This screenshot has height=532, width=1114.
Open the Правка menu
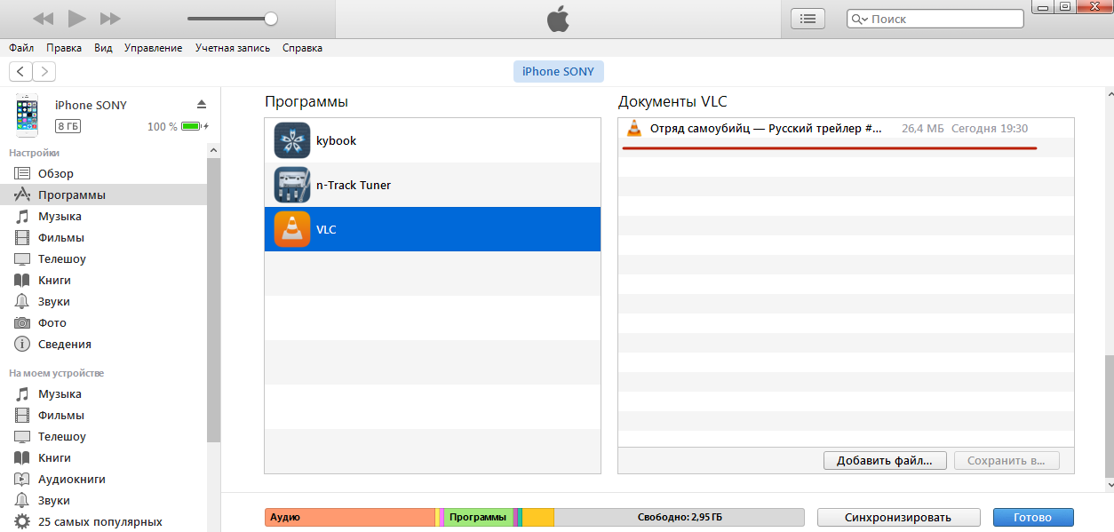tap(64, 48)
